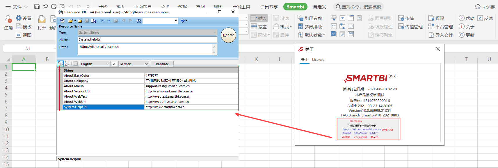Image resolution: width=498 pixels, height=168 pixels.
Task: Switch to the Smartbi ribbon tab
Action: point(295,7)
